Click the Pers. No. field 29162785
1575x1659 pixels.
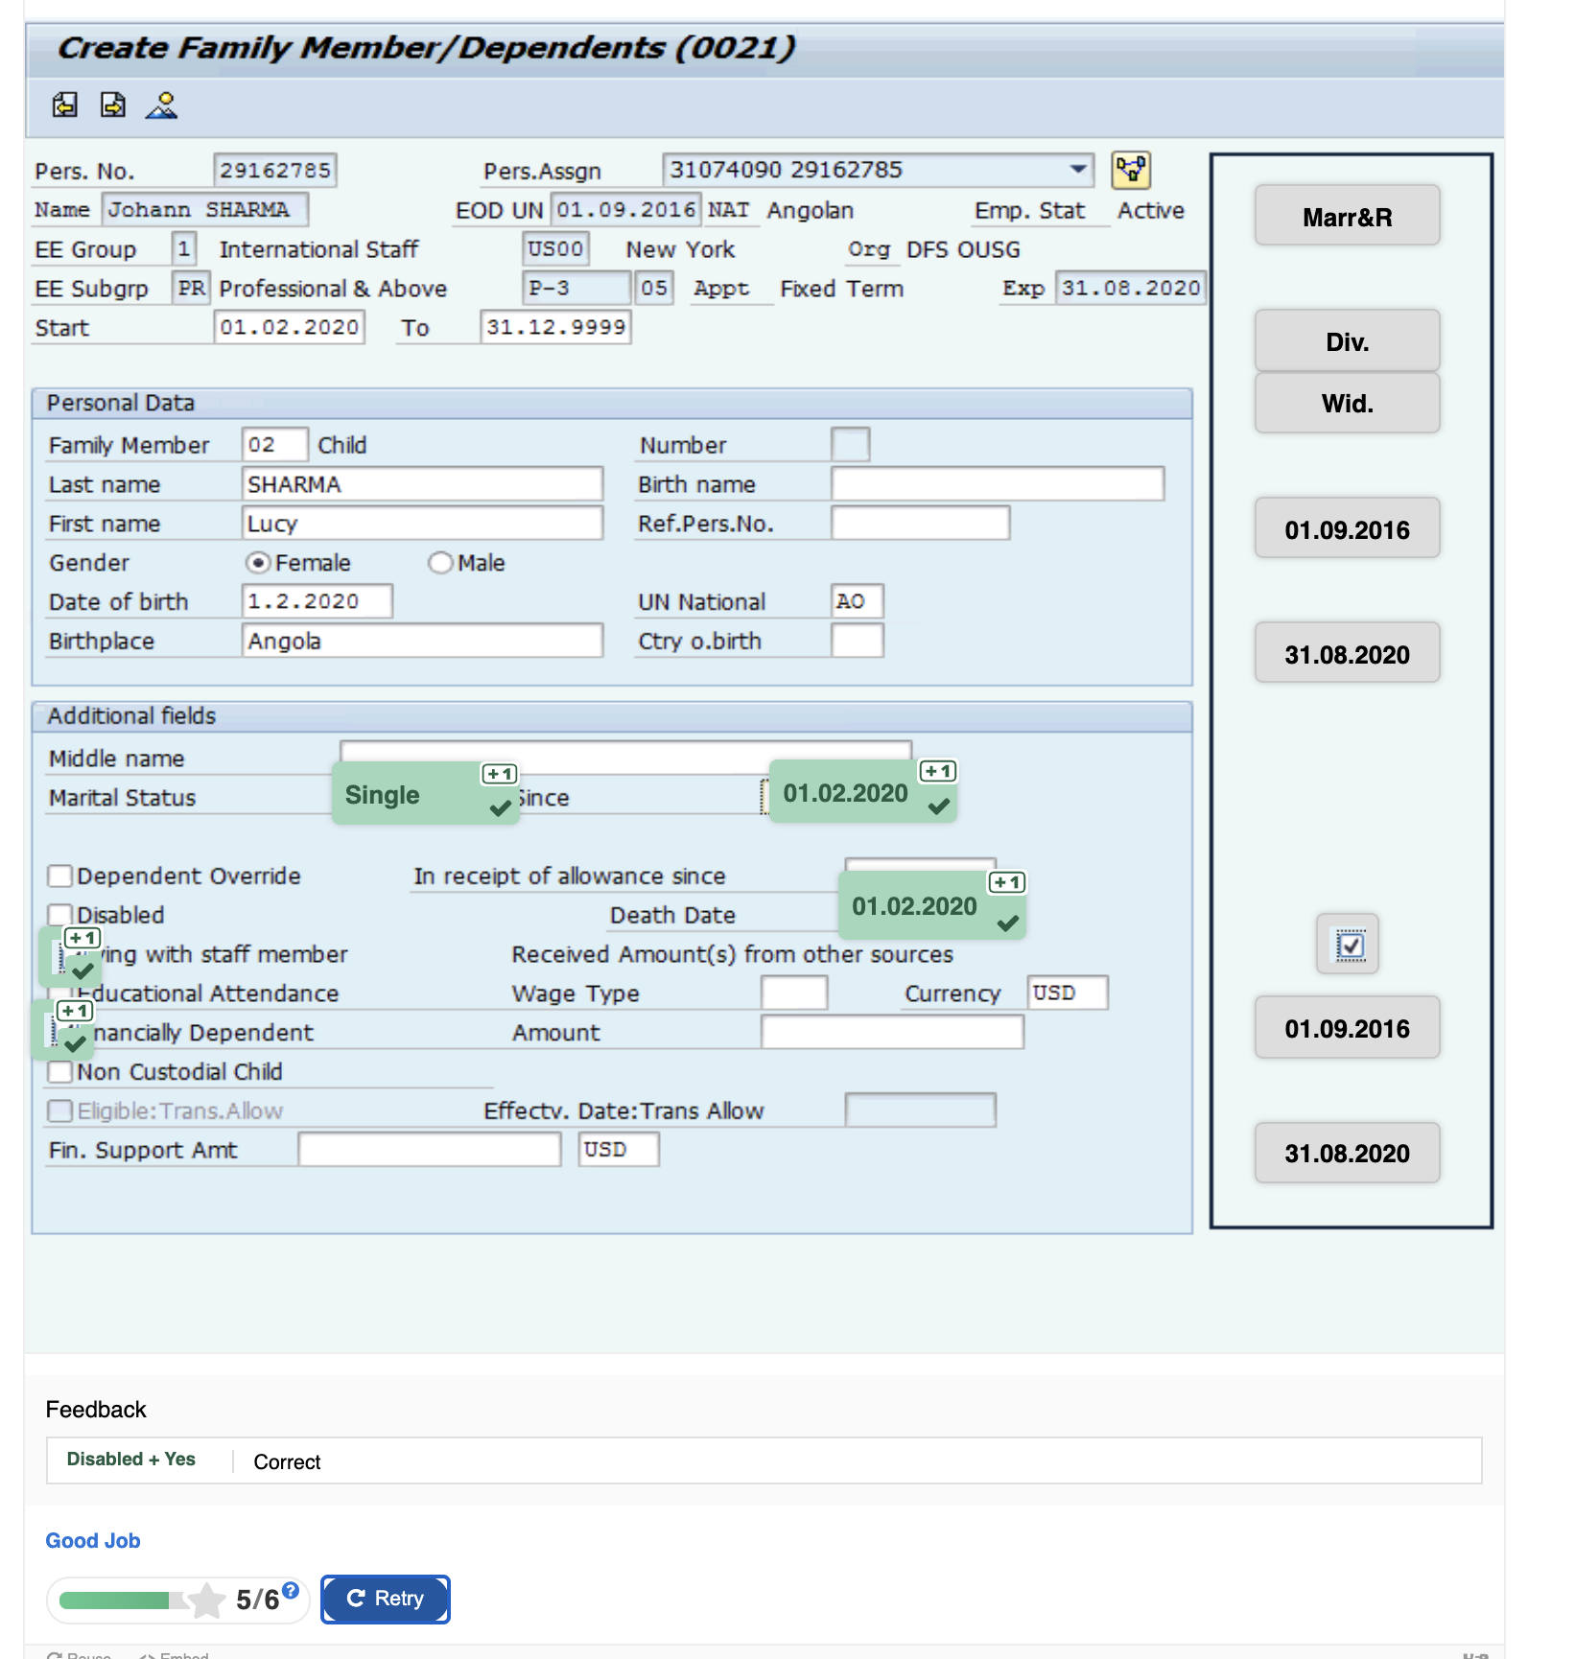coord(275,171)
